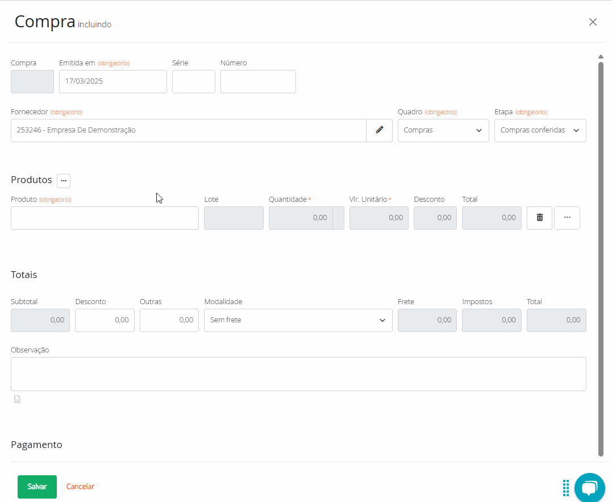This screenshot has height=502, width=612.
Task: Click the Desconto field under Totais
Action: (105, 320)
